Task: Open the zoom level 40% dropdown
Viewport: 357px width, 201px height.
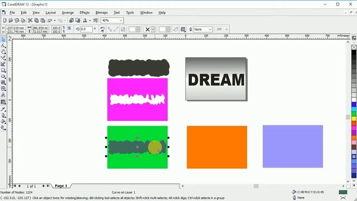Action: [121, 21]
